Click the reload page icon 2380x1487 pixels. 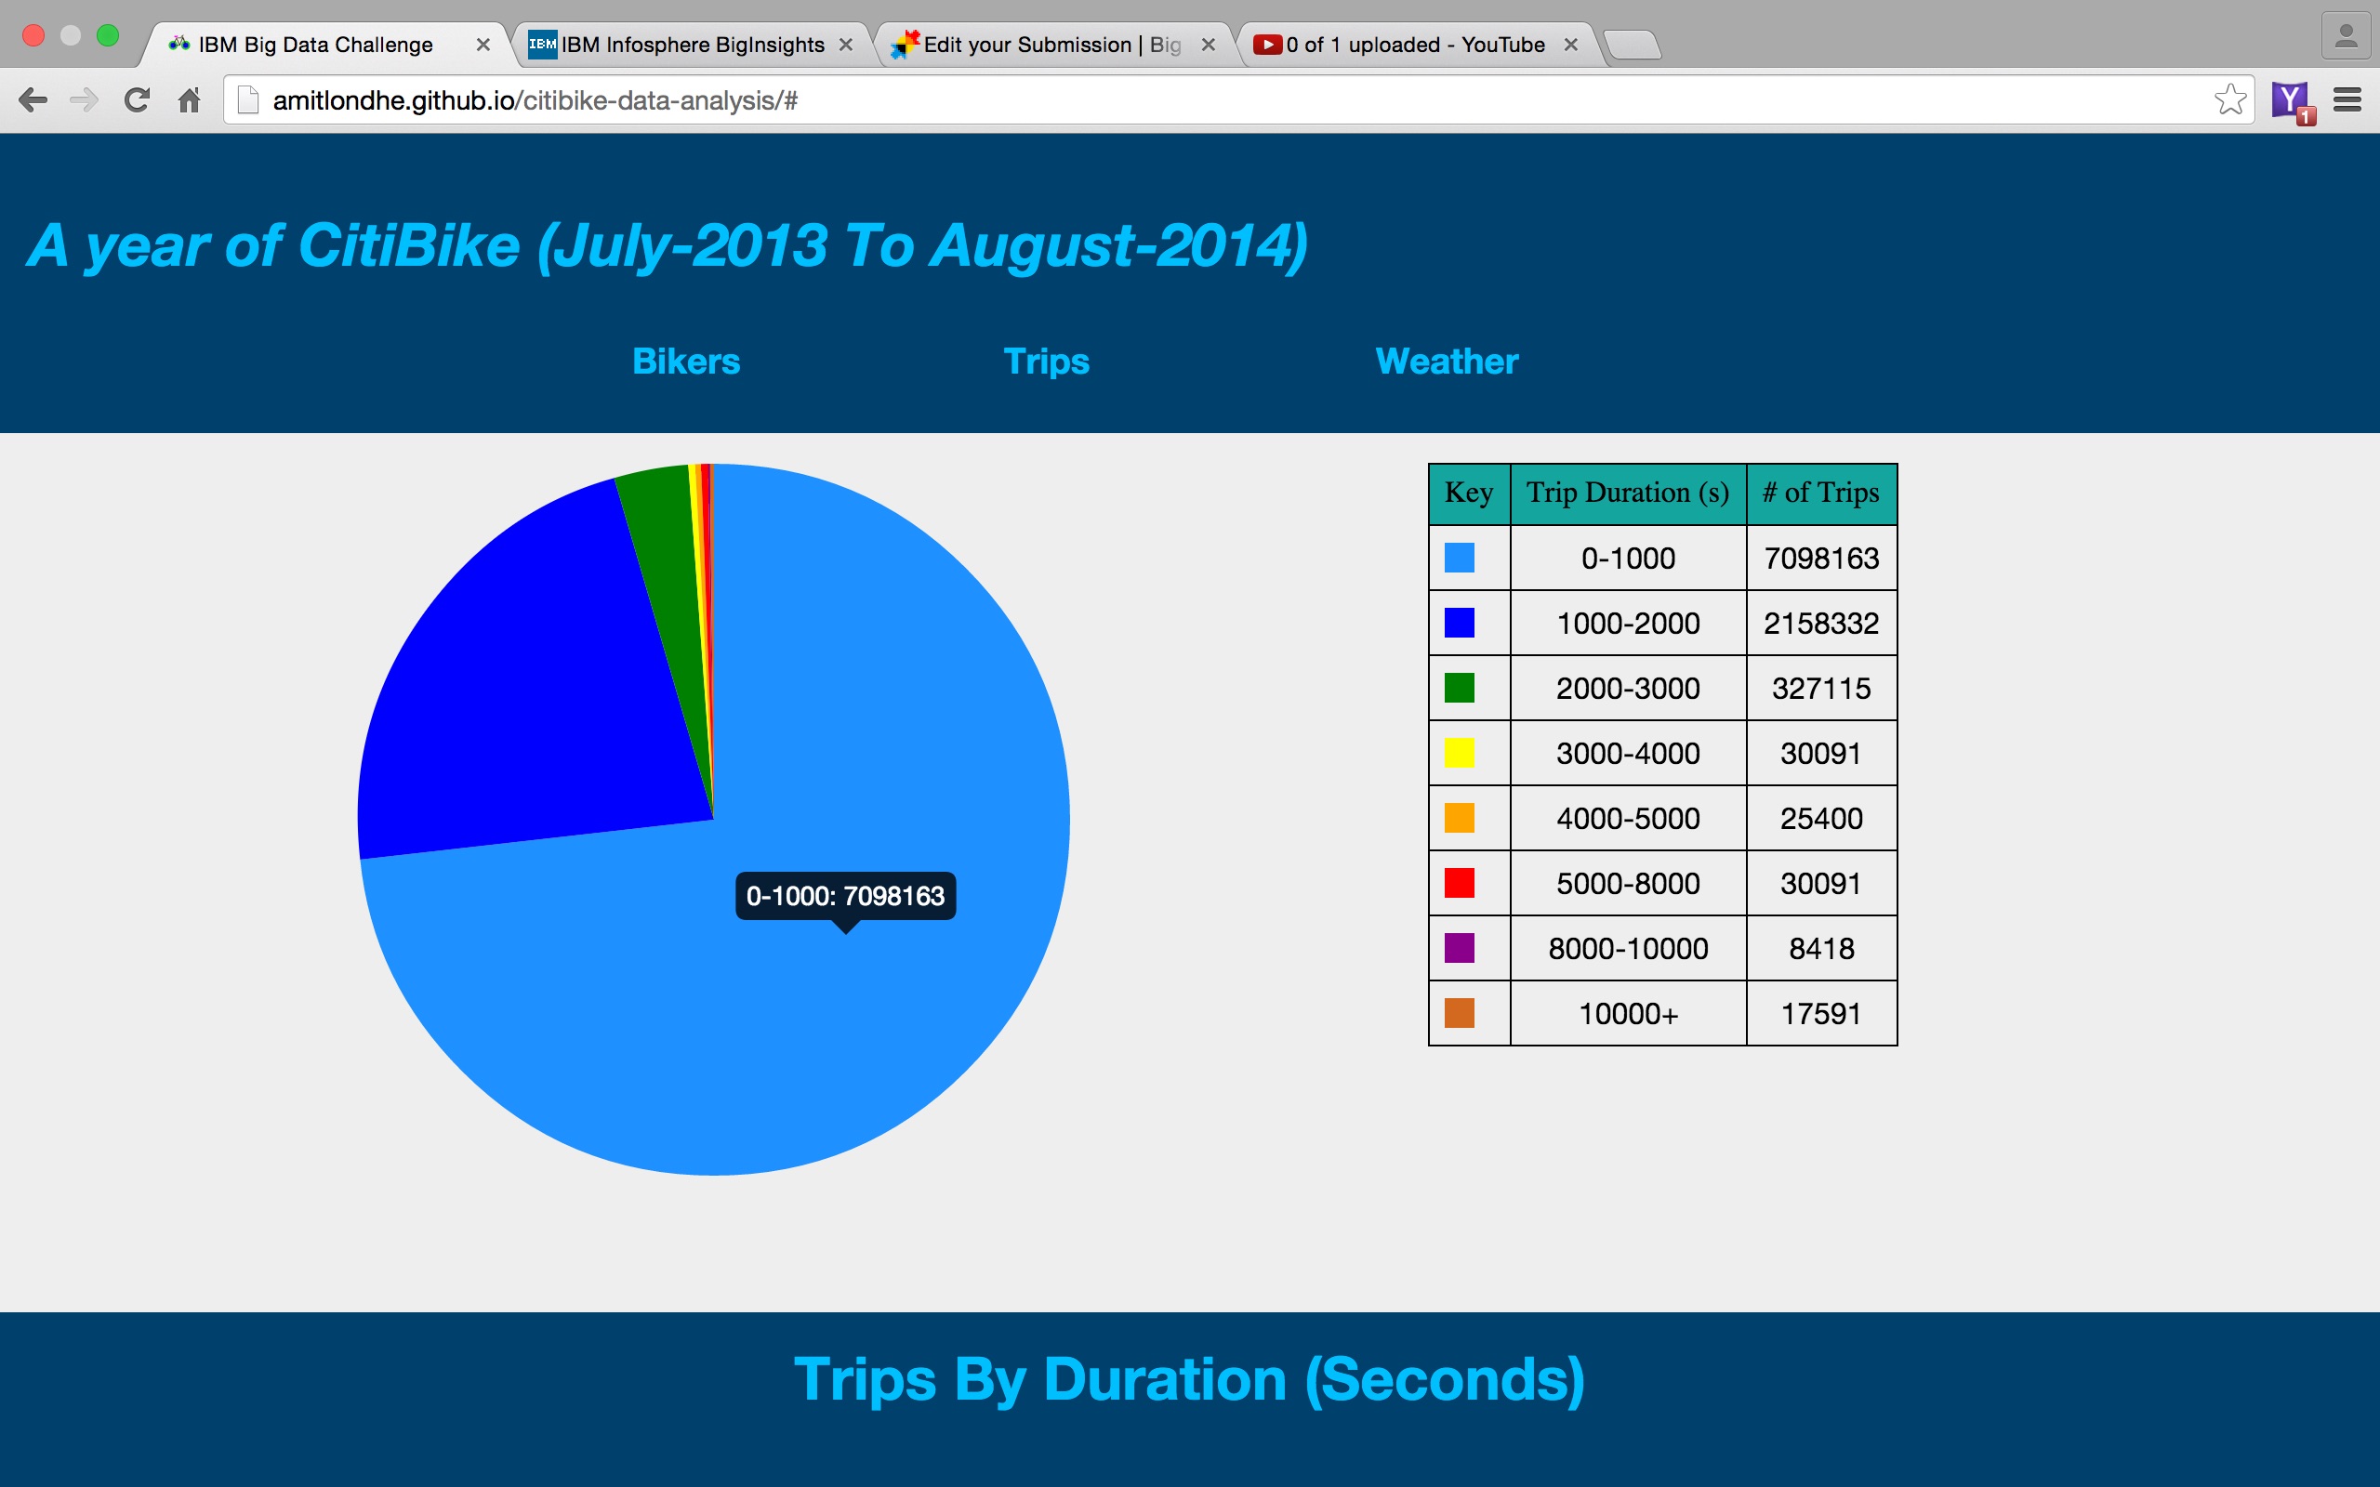pos(137,100)
